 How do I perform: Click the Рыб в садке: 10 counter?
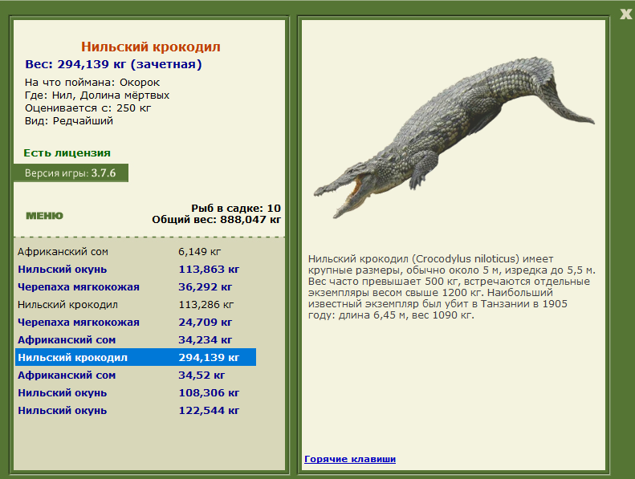point(236,208)
